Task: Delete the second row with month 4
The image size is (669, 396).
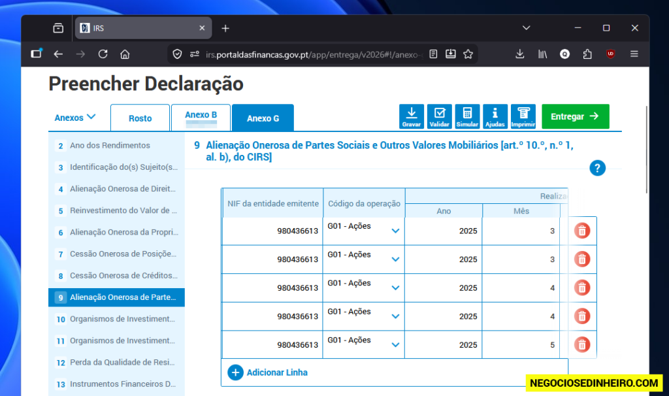Action: point(582,316)
